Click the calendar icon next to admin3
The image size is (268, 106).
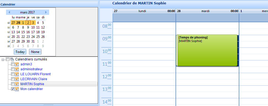pos(17,64)
